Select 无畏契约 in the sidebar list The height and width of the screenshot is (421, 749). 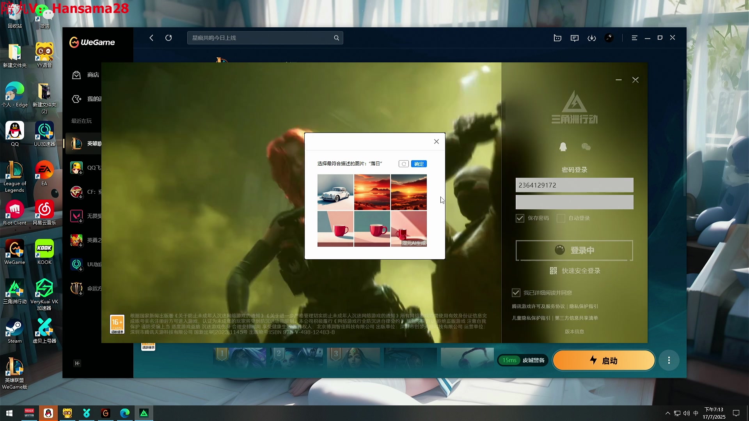pos(85,216)
